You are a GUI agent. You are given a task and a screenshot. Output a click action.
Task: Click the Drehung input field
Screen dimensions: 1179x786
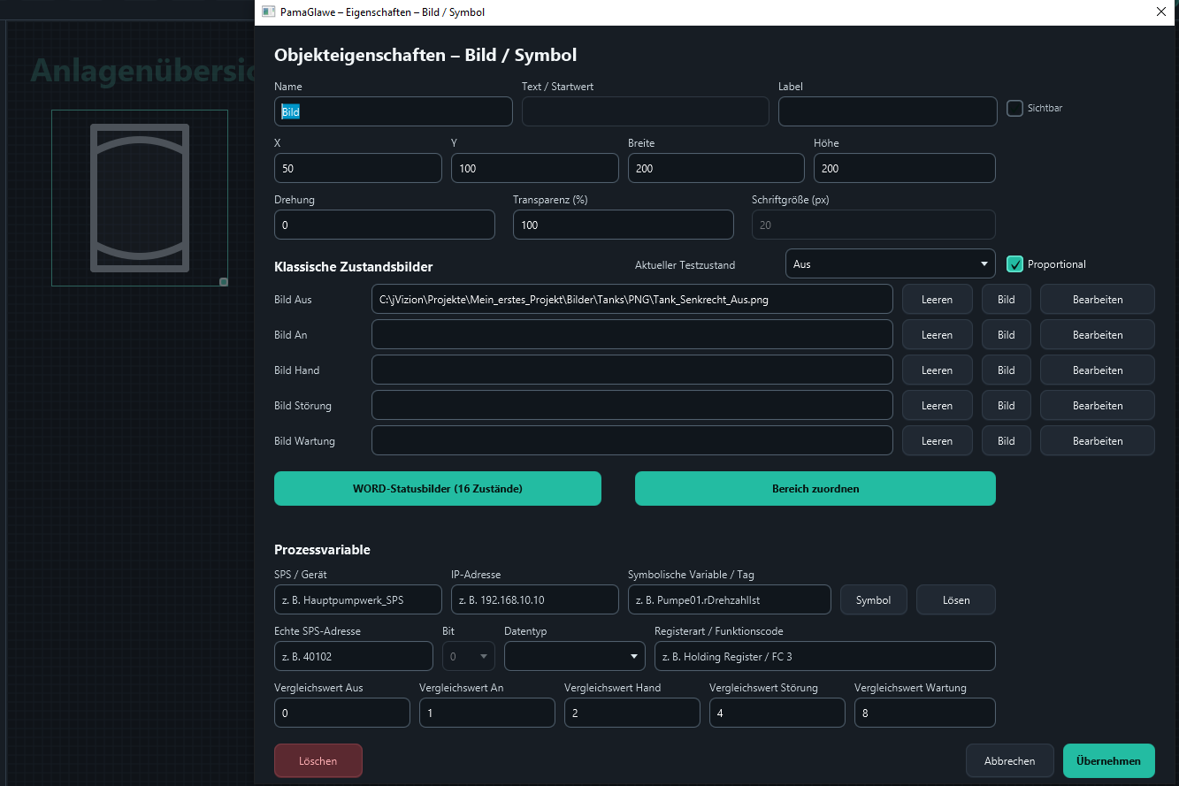pos(385,225)
